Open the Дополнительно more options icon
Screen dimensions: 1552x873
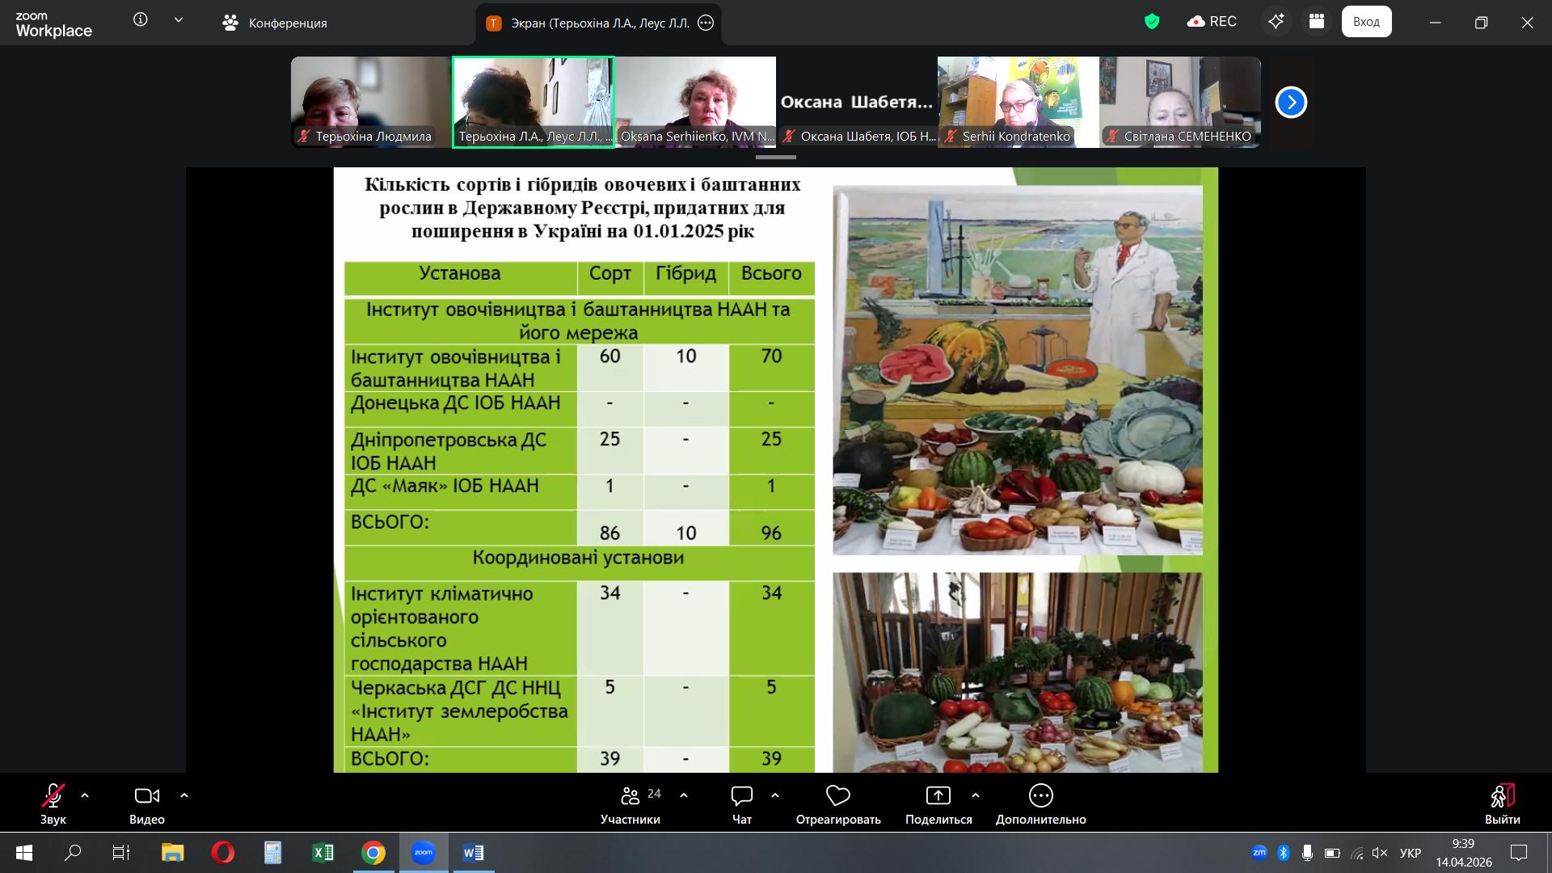tap(1040, 796)
